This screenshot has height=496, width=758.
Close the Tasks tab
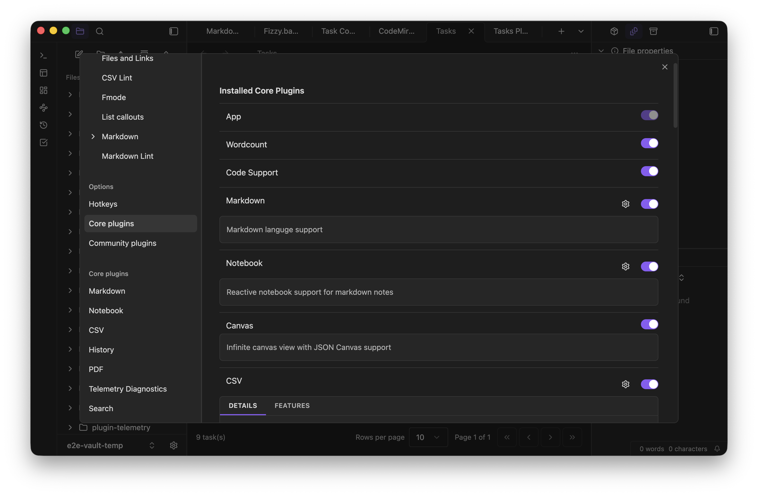(471, 31)
